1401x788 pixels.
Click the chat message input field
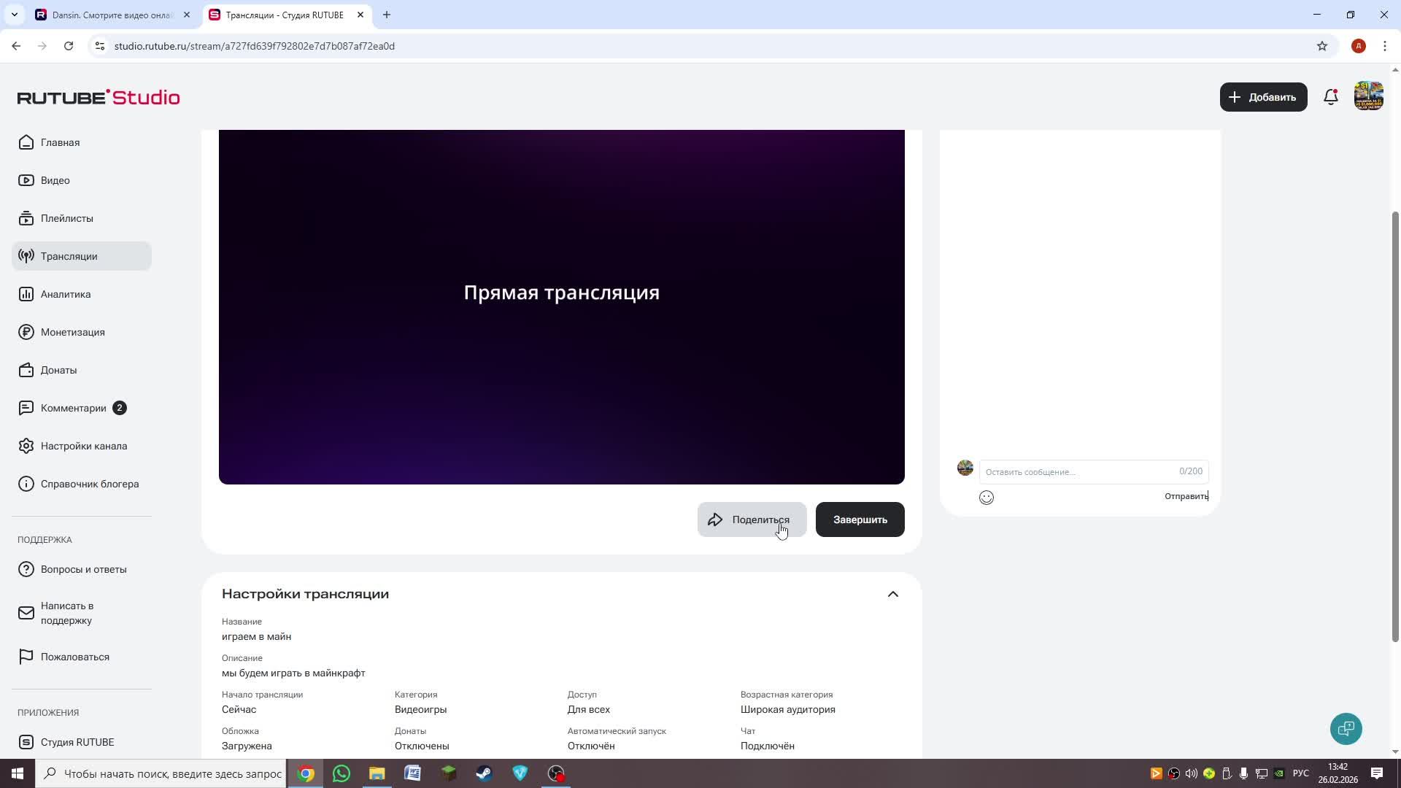[x=1080, y=472]
